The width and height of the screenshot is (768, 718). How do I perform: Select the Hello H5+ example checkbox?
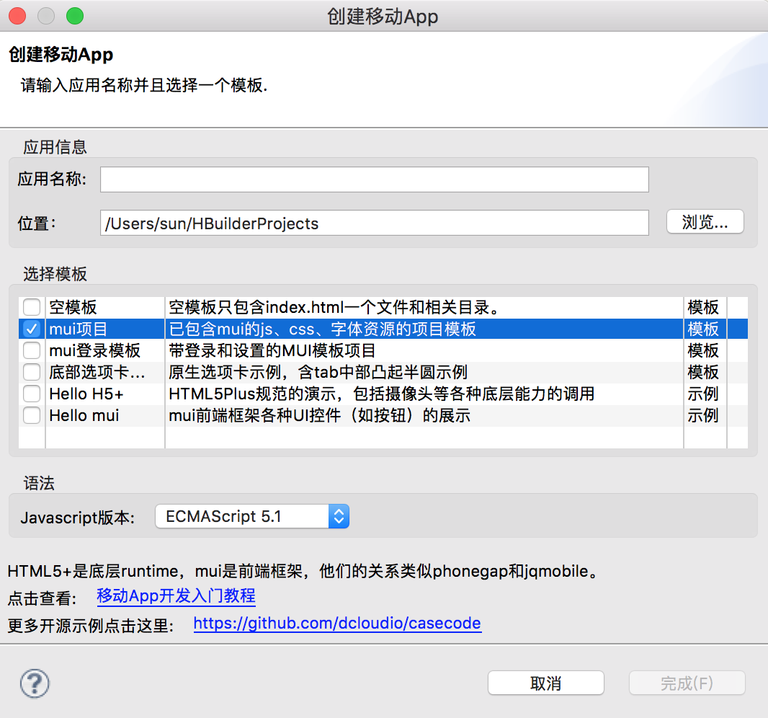pos(32,394)
